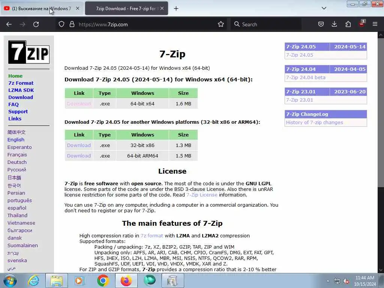Switch to Firefox in the taskbar
Screen dimensions: 384x288
(126, 281)
